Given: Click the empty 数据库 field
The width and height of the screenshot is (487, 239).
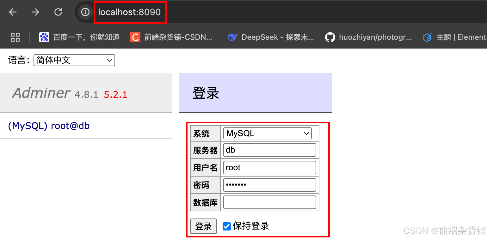Looking at the screenshot, I should pyautogui.click(x=270, y=202).
